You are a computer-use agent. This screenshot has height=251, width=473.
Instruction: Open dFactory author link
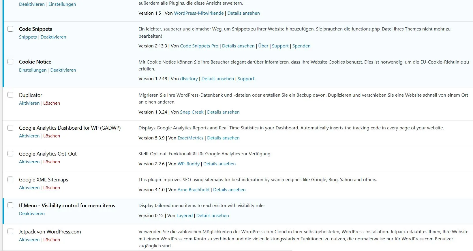click(189, 79)
